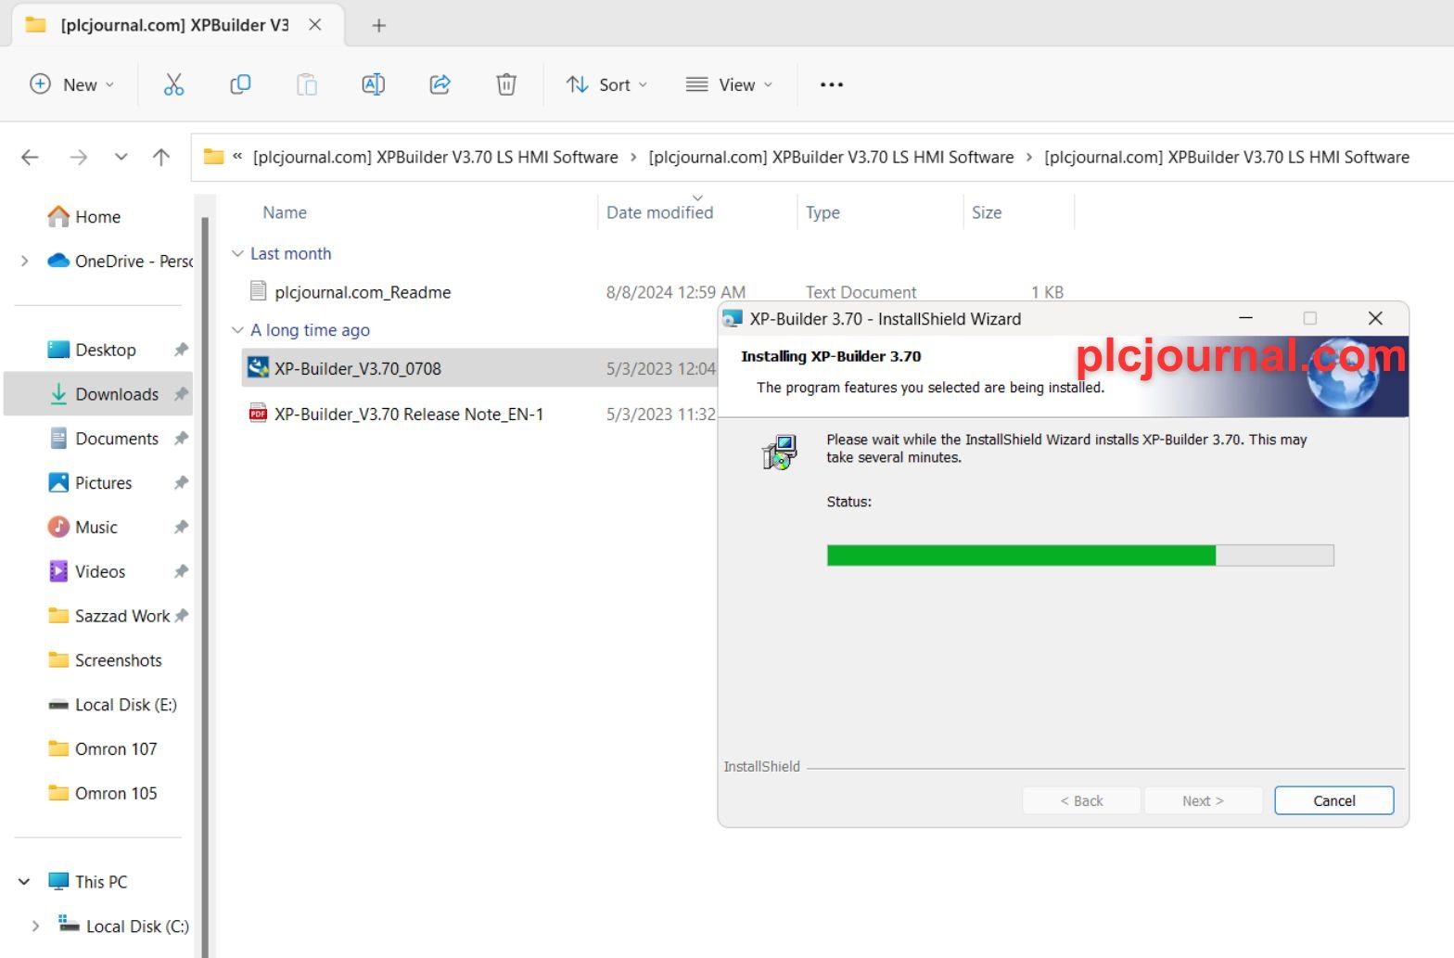Image resolution: width=1454 pixels, height=958 pixels.
Task: Click the Release Note PDF icon
Action: (258, 414)
